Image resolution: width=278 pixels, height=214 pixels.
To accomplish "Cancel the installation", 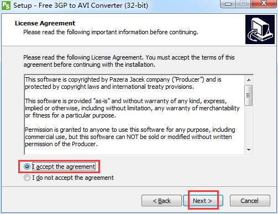I will [250, 201].
